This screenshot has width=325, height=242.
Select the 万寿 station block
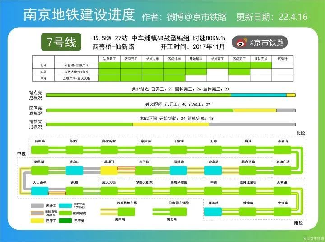coord(213,150)
